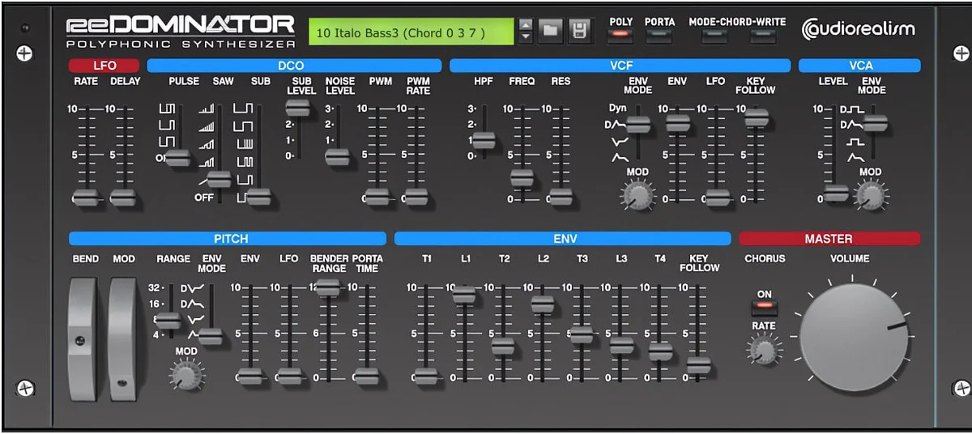Viewport: 972px width, 434px height.
Task: Click the PITCH section header
Action: pyautogui.click(x=228, y=239)
